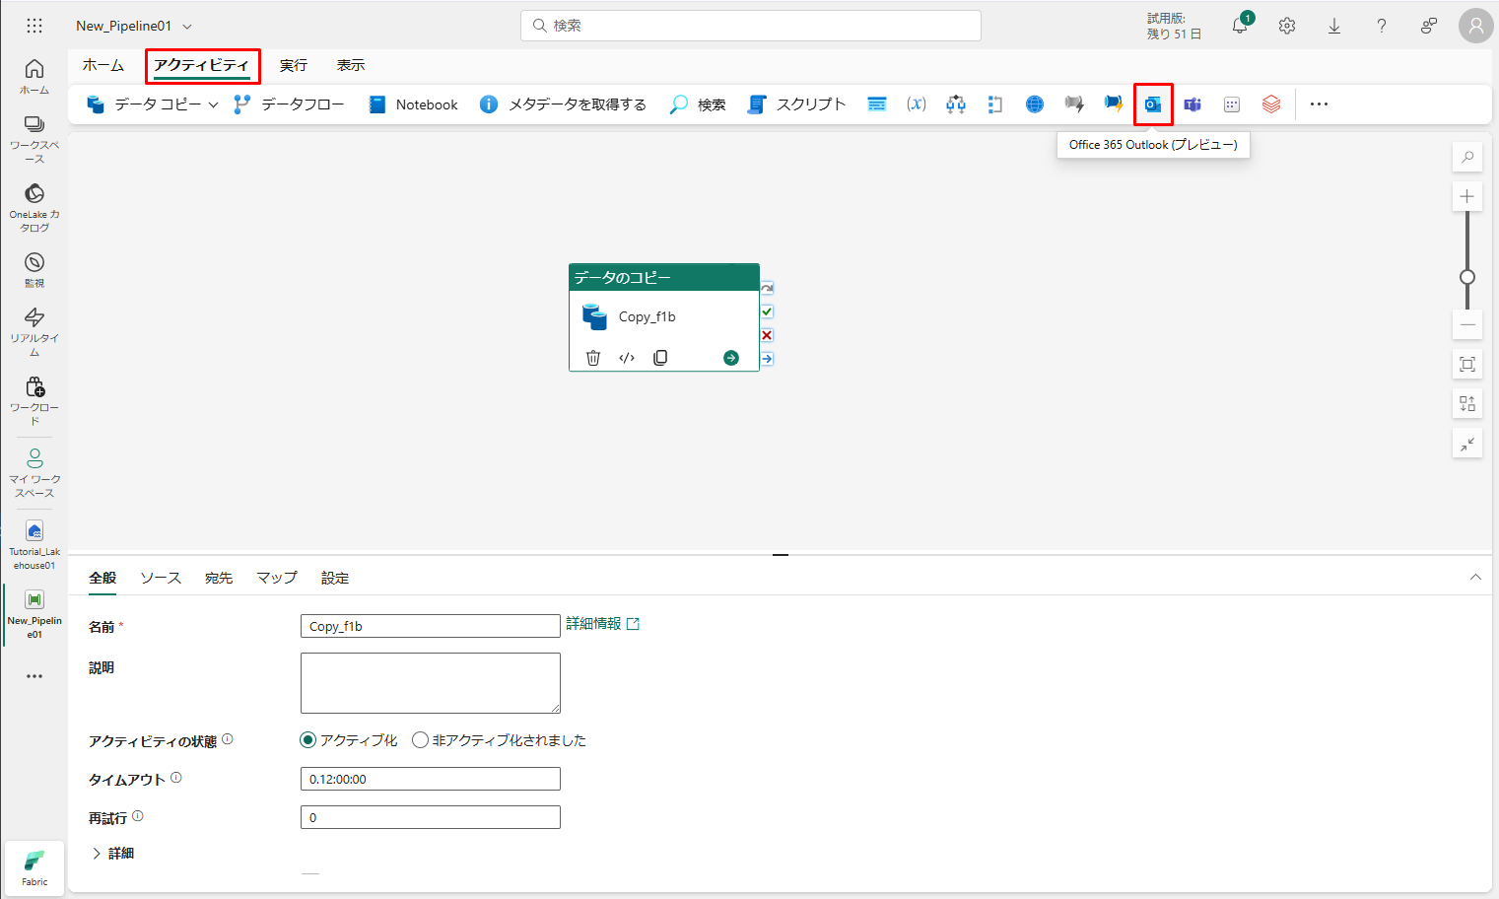Open the code view icon on Copy_f1b
The height and width of the screenshot is (899, 1499).
pos(627,358)
